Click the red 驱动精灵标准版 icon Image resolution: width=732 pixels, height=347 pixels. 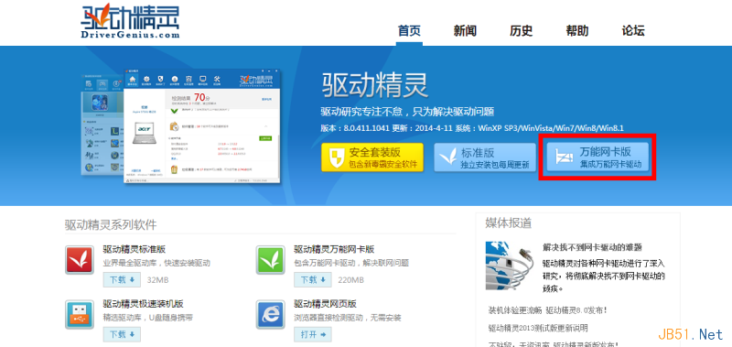tap(80, 259)
